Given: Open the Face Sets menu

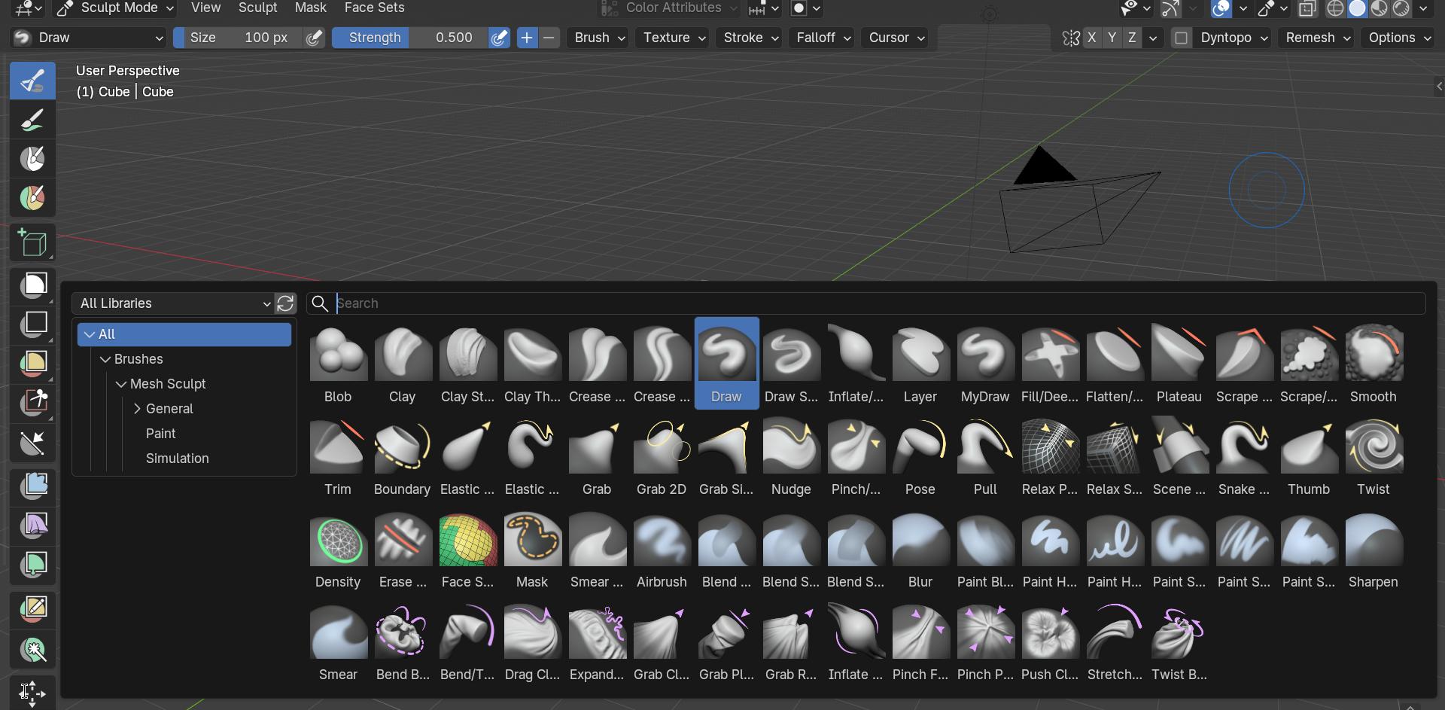Looking at the screenshot, I should (374, 8).
